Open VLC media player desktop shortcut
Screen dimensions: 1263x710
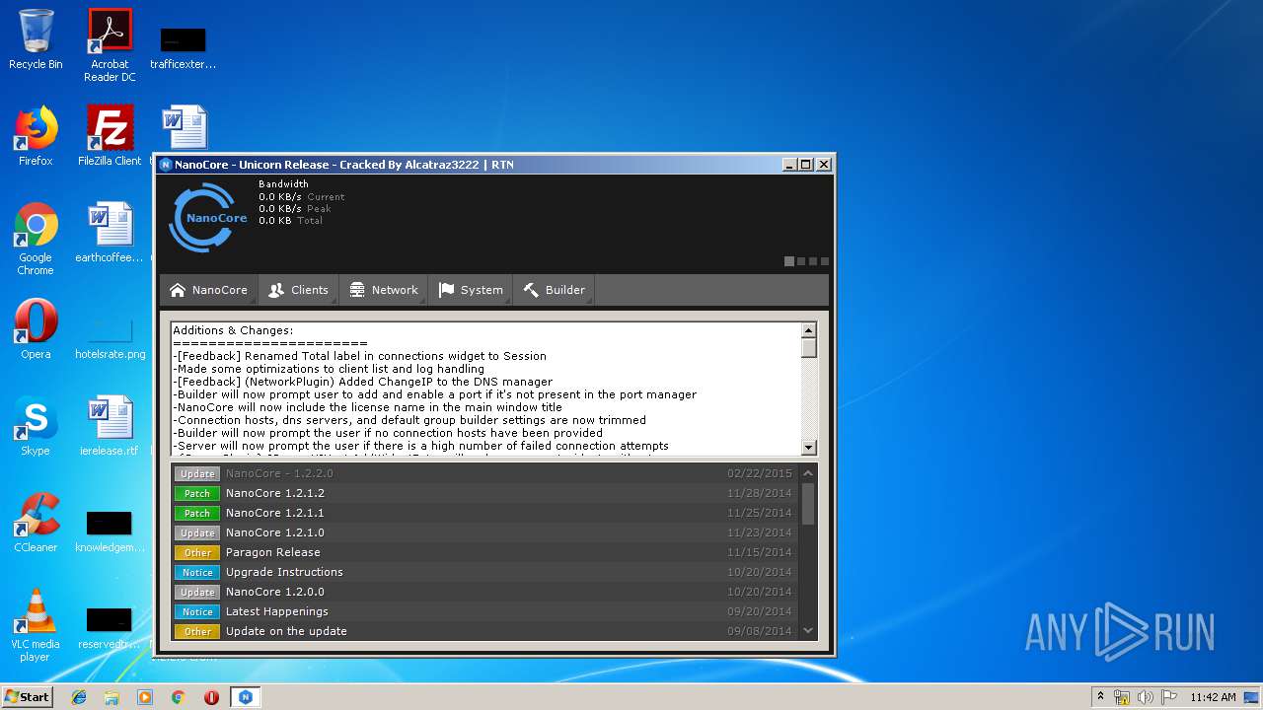click(x=36, y=625)
